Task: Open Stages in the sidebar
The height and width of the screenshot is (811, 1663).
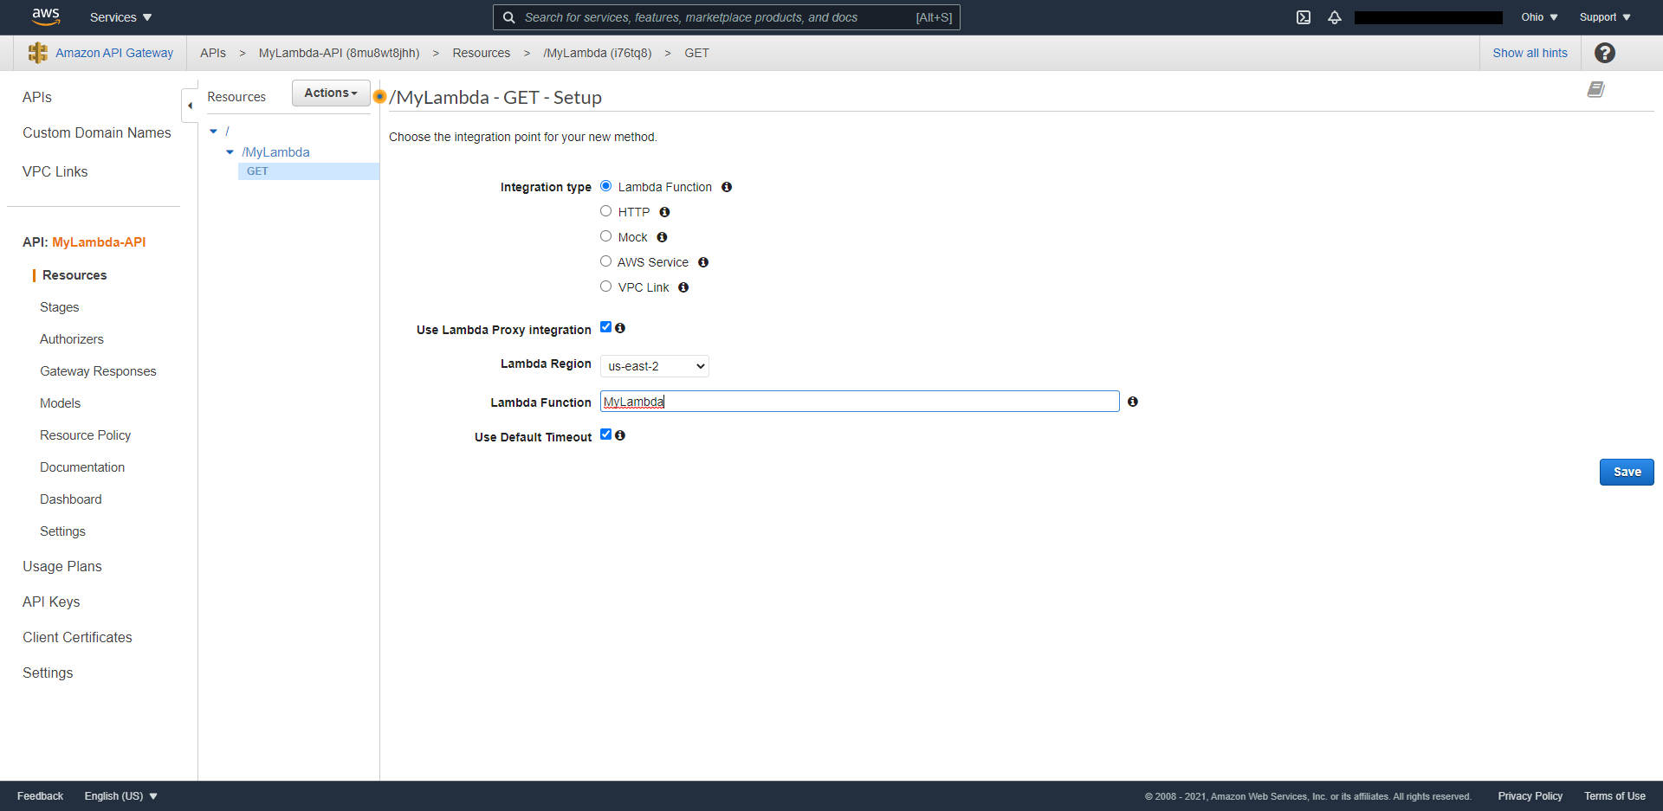Action: (x=59, y=307)
